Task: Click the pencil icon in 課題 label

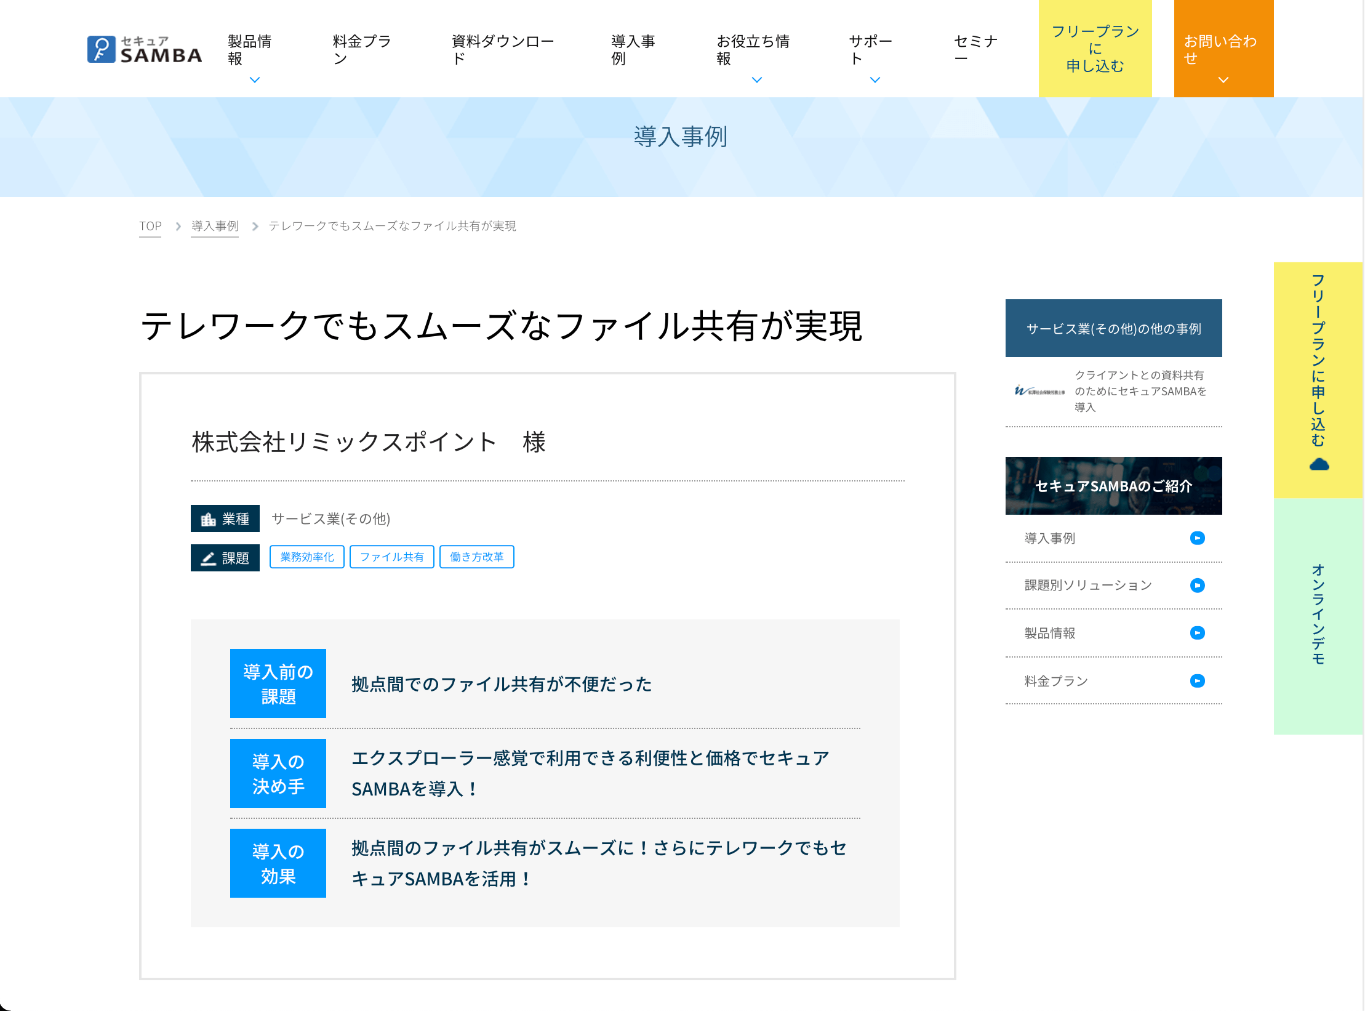Action: (x=209, y=558)
